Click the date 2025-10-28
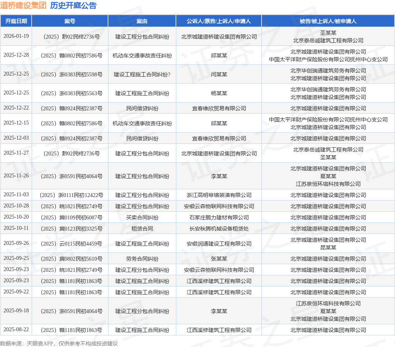Screen dimensions: 395x347 point(16,206)
